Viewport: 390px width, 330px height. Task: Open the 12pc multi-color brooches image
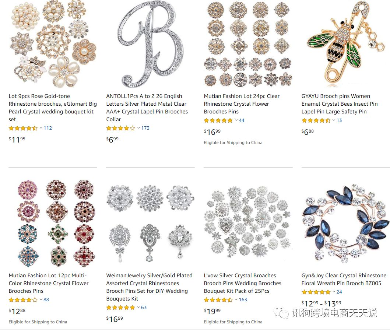click(56, 223)
